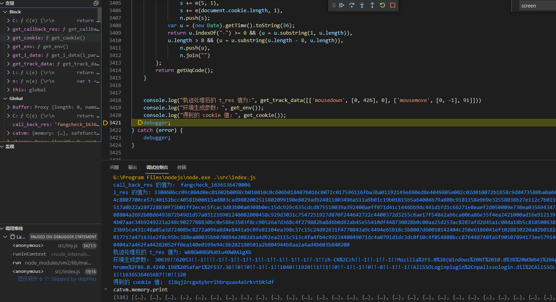Expand the L: ƒ L(e) variable

tap(9, 72)
